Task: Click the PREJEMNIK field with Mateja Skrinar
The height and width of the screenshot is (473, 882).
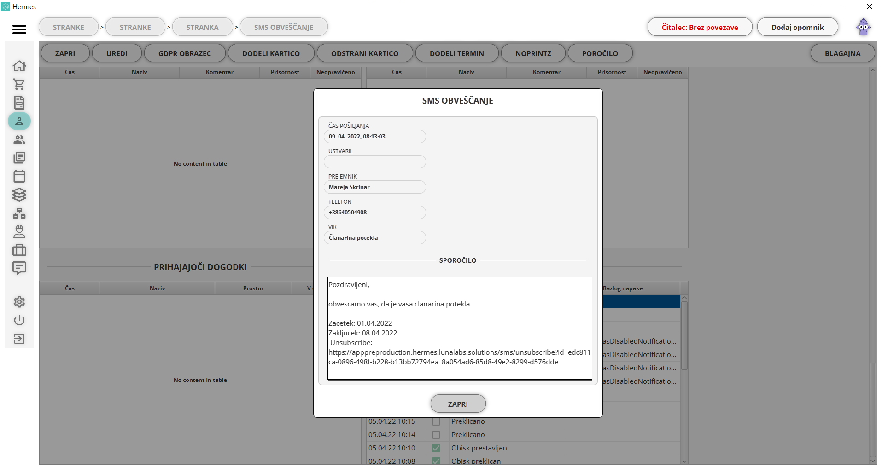Action: pos(375,187)
